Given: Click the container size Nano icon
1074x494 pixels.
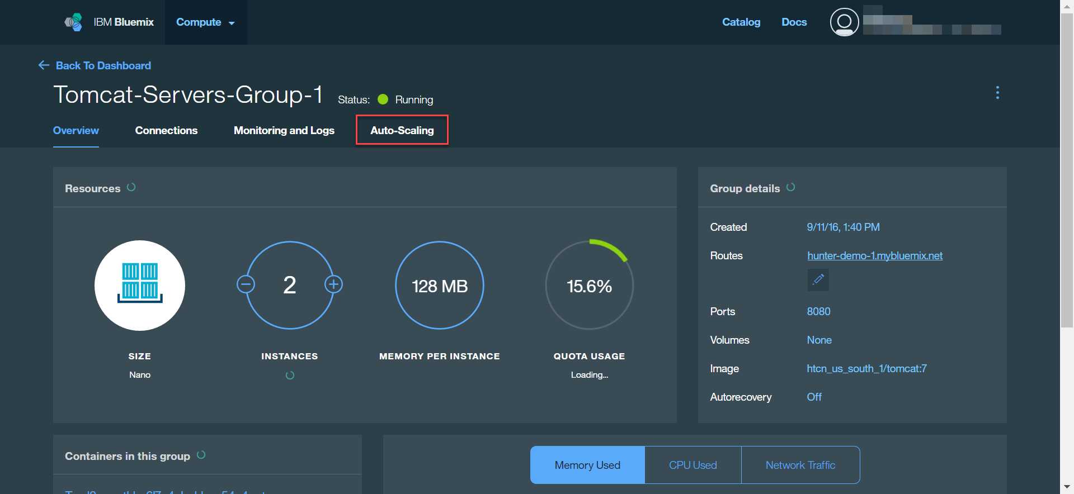Looking at the screenshot, I should tap(140, 286).
